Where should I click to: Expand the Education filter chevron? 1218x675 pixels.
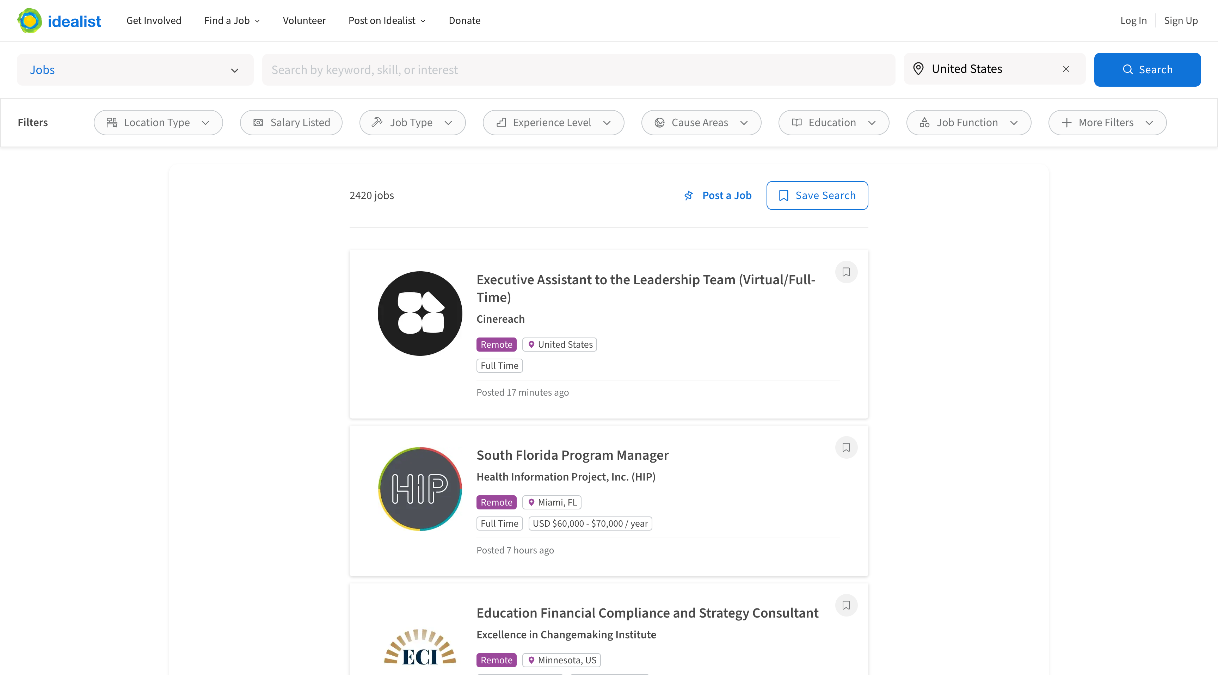pos(872,123)
